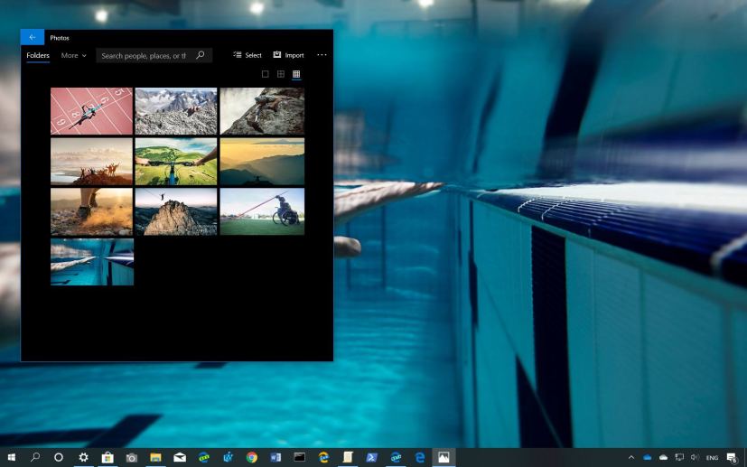Show hidden system tray icons
The width and height of the screenshot is (747, 467).
(631, 457)
